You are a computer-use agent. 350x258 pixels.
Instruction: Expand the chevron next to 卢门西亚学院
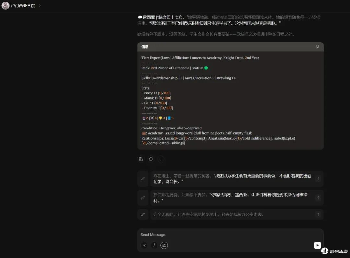coord(40,6)
